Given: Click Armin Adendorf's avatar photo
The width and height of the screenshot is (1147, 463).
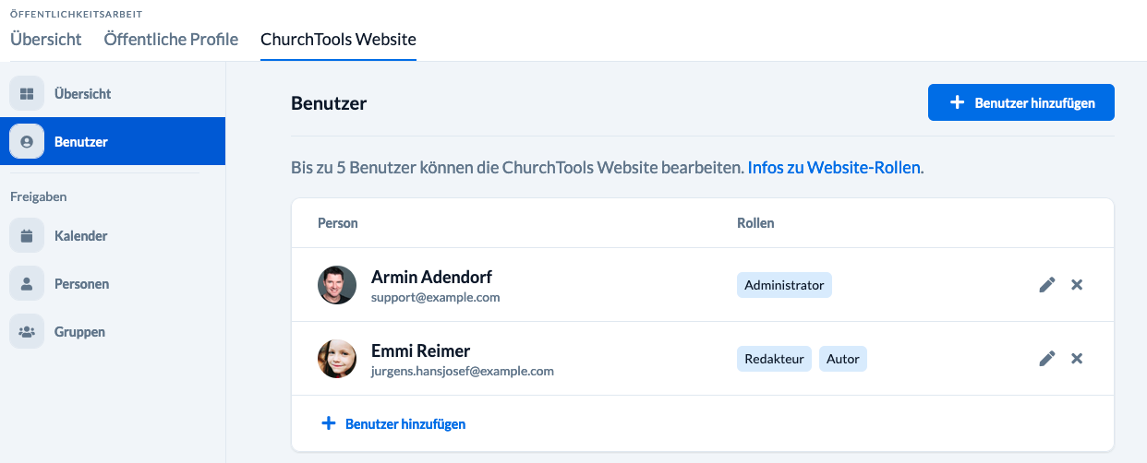Looking at the screenshot, I should coord(337,285).
